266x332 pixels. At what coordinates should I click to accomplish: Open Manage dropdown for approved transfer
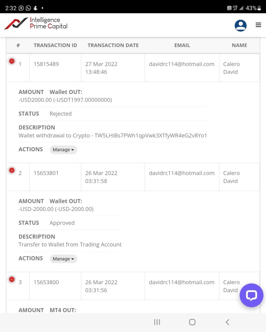(63, 259)
